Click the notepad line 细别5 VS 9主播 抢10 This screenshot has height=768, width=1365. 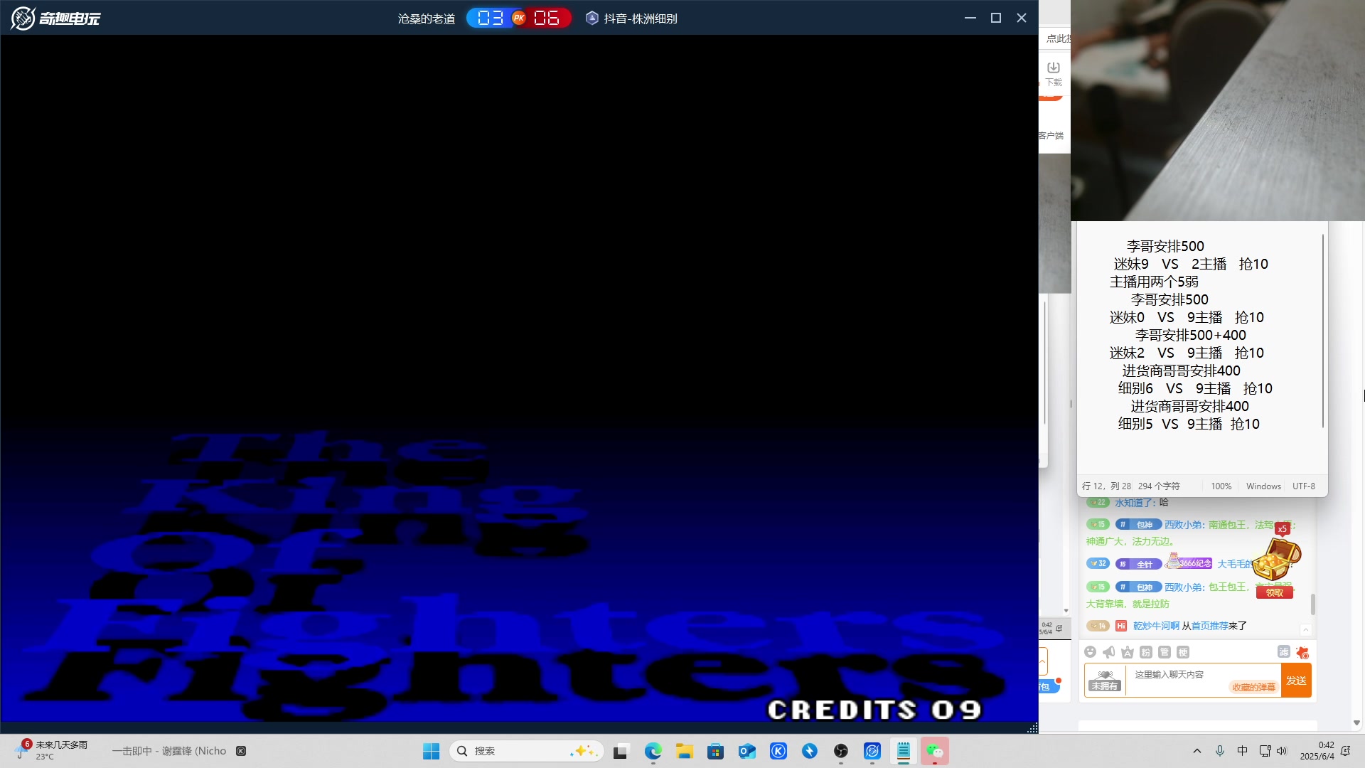(1189, 424)
